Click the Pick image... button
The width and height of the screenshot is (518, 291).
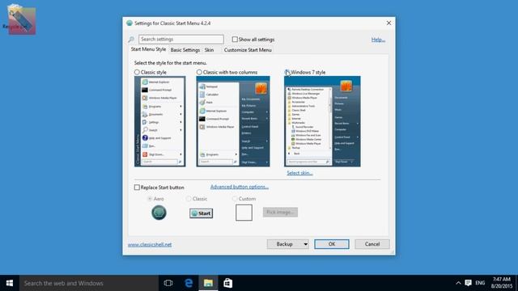pyautogui.click(x=280, y=212)
